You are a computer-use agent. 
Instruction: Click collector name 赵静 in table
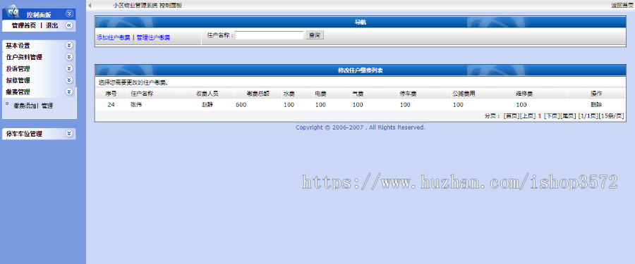(x=207, y=105)
